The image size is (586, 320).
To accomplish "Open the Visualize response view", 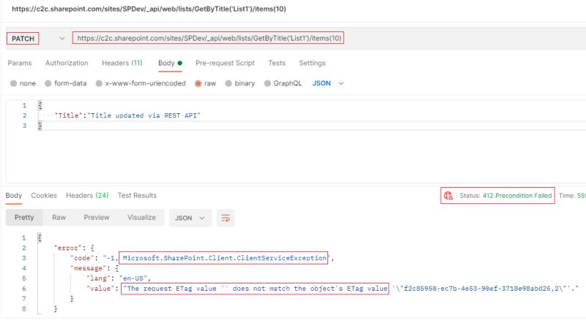I will pos(141,218).
